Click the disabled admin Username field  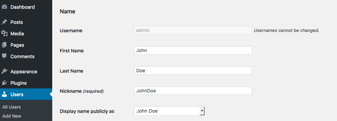[193, 30]
